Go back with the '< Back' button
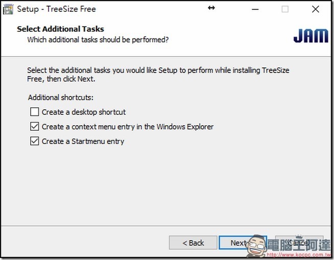This screenshot has width=334, height=260. [193, 243]
